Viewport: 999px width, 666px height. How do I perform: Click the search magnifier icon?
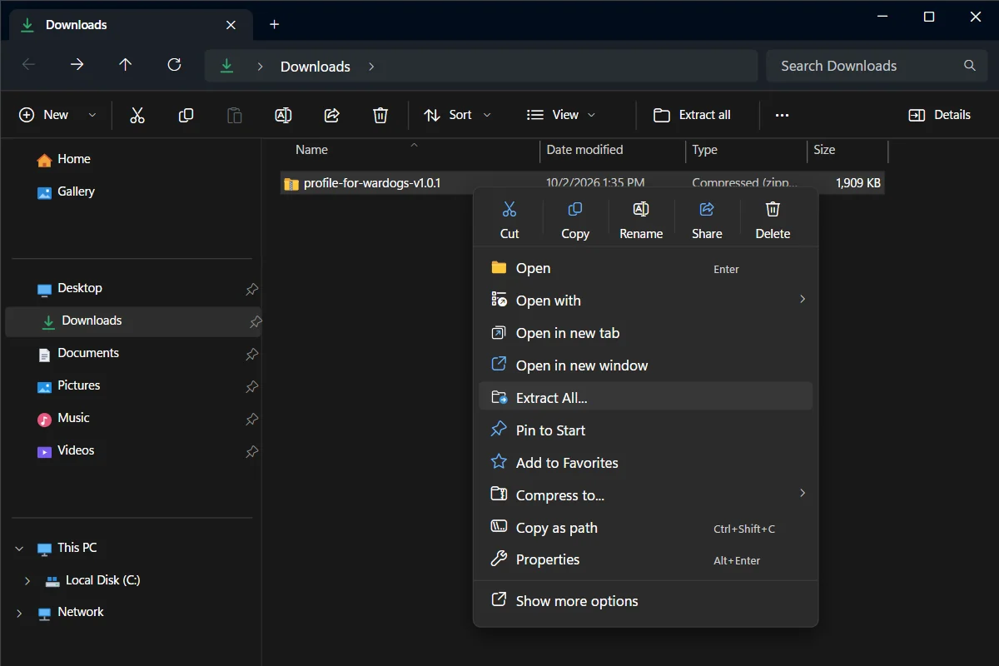[970, 65]
